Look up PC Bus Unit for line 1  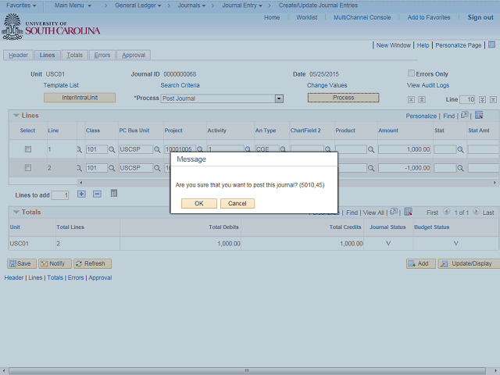point(157,149)
